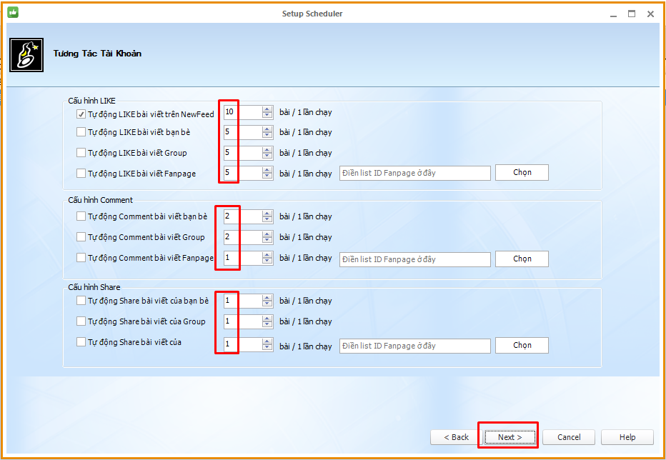Increase LIKE Group post count
The image size is (666, 460).
267,149
